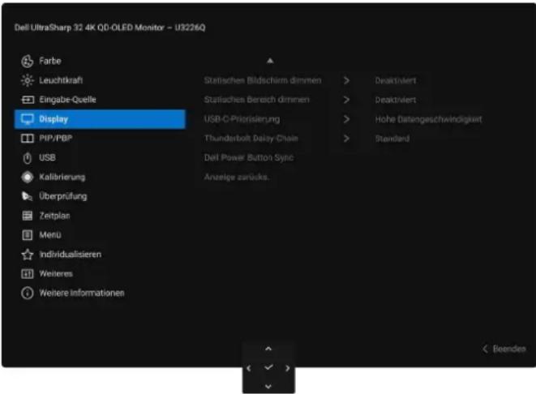This screenshot has height=394, width=536.
Task: Expand chevron for USB-C-Priorisierung
Action: pyautogui.click(x=346, y=119)
